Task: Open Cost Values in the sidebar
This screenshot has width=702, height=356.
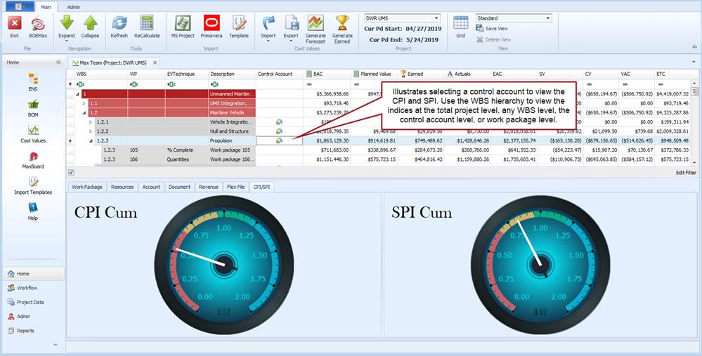Action: pos(32,130)
